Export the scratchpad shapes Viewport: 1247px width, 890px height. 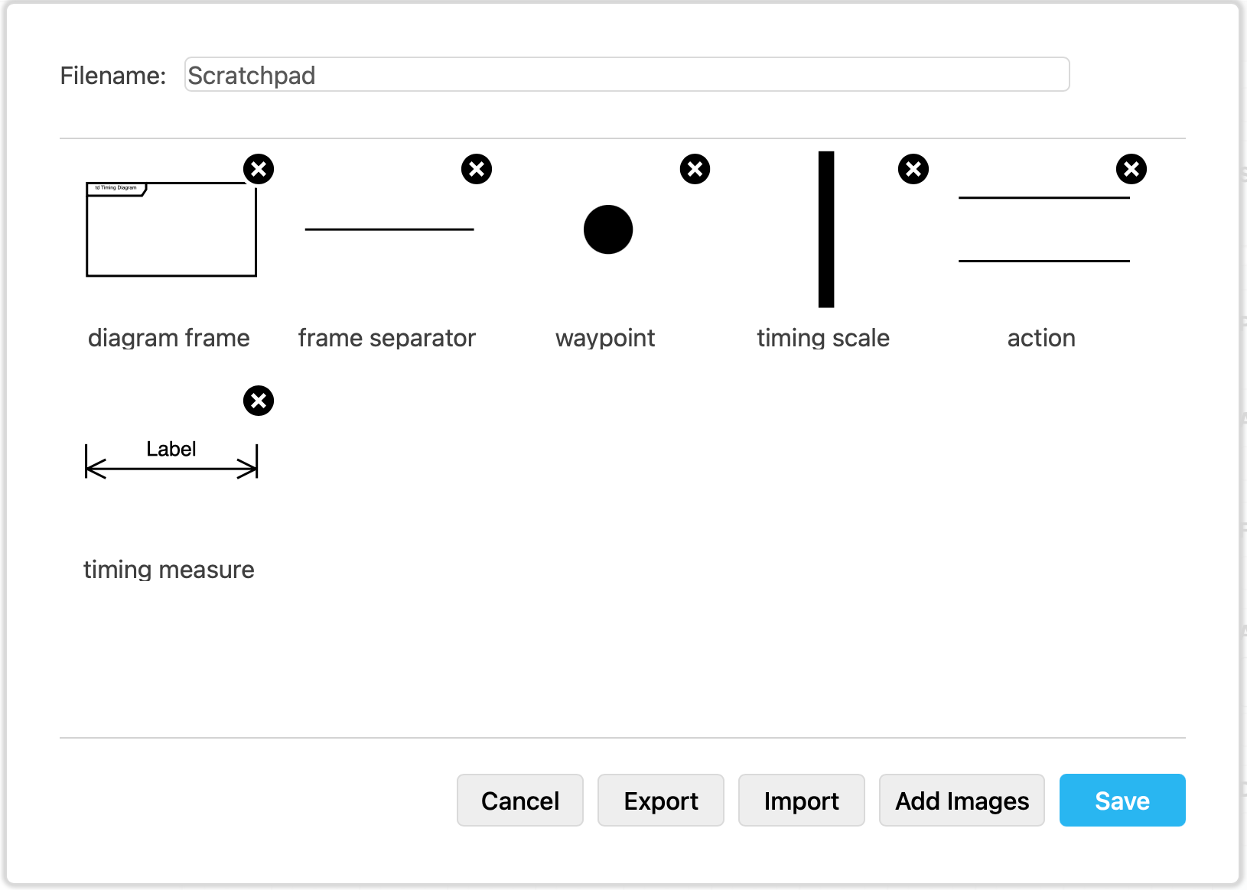pyautogui.click(x=660, y=801)
